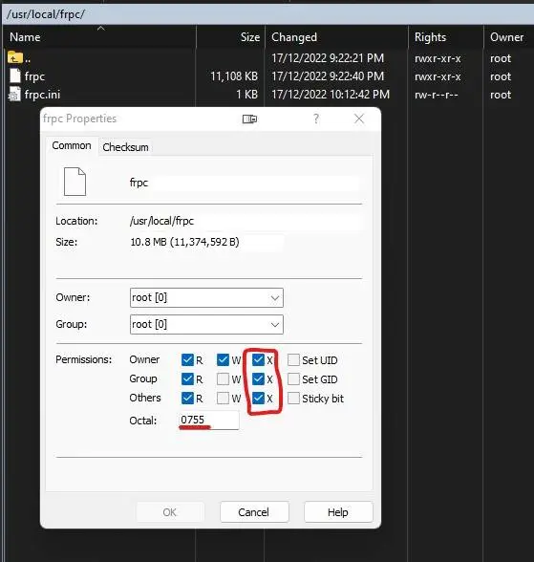Click the frpc file name field in properties
Image resolution: width=534 pixels, height=562 pixels.
pos(244,183)
